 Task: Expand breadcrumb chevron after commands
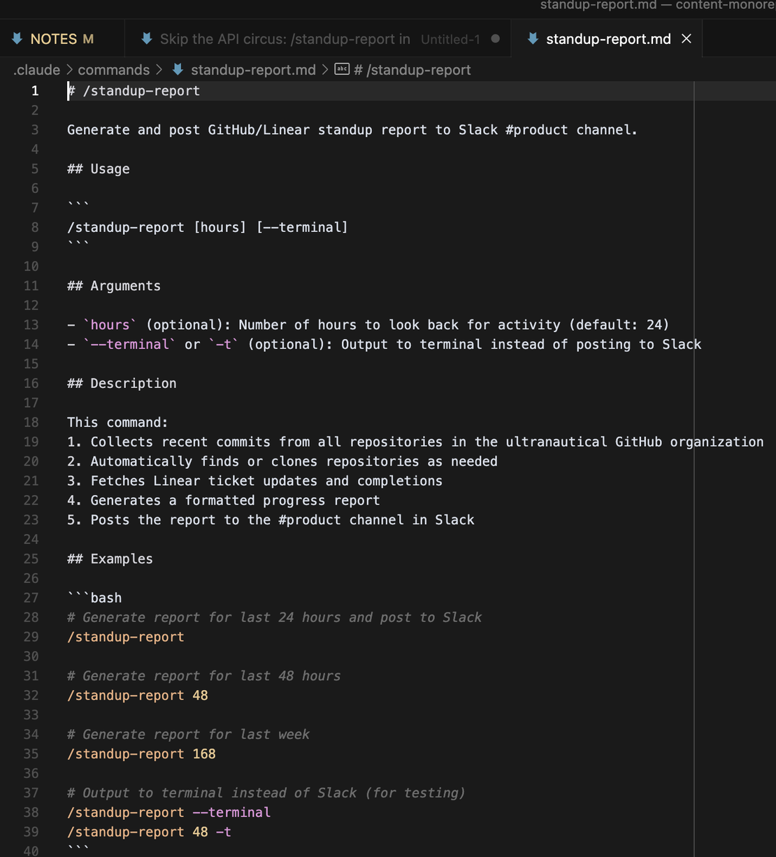click(159, 70)
